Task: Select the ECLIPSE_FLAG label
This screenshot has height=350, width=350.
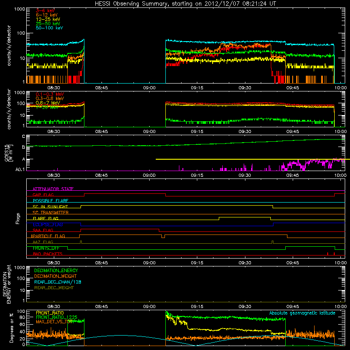Action: coord(48,224)
